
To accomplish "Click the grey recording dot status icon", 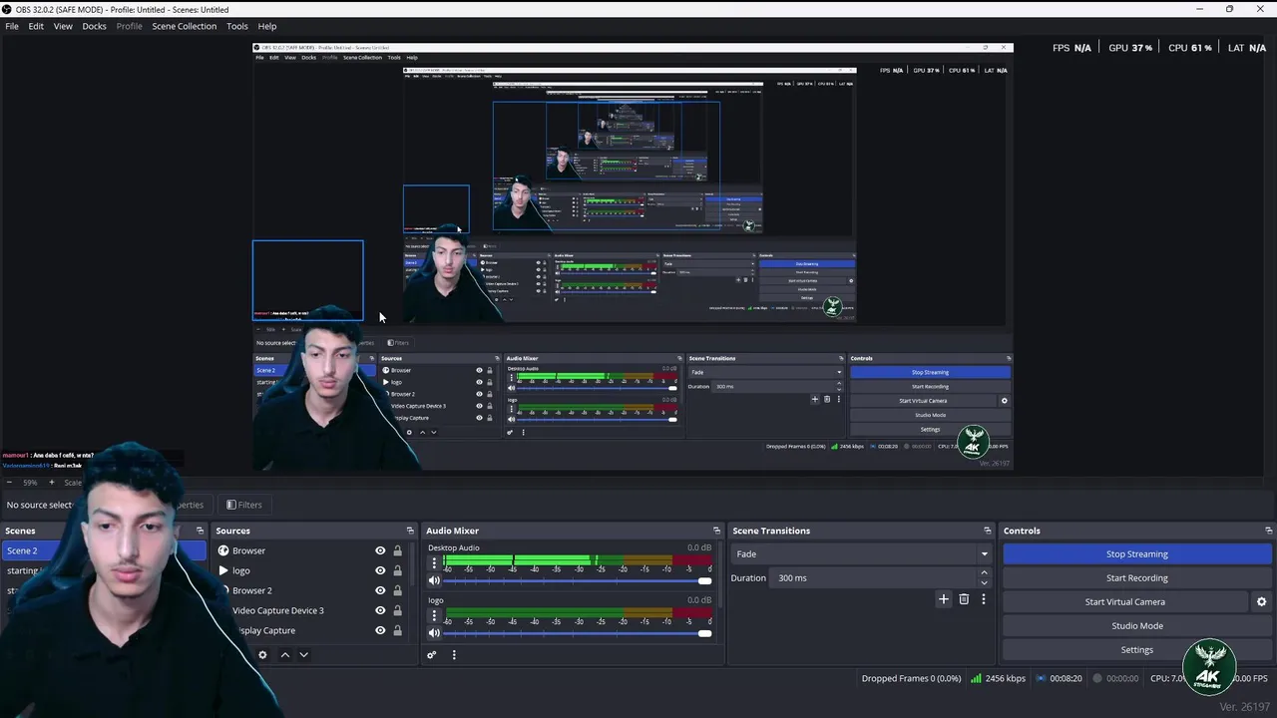I will 1097,678.
